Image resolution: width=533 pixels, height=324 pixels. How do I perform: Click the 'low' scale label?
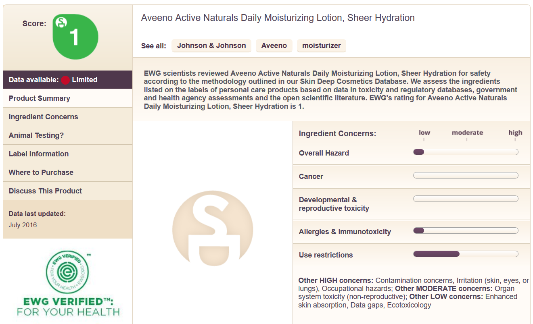tap(424, 133)
